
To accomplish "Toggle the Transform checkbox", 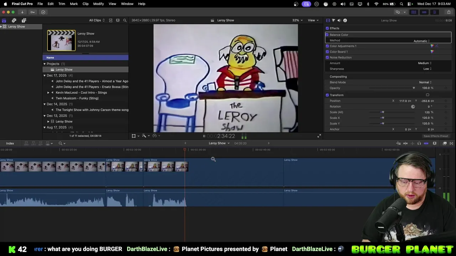I will (327, 95).
